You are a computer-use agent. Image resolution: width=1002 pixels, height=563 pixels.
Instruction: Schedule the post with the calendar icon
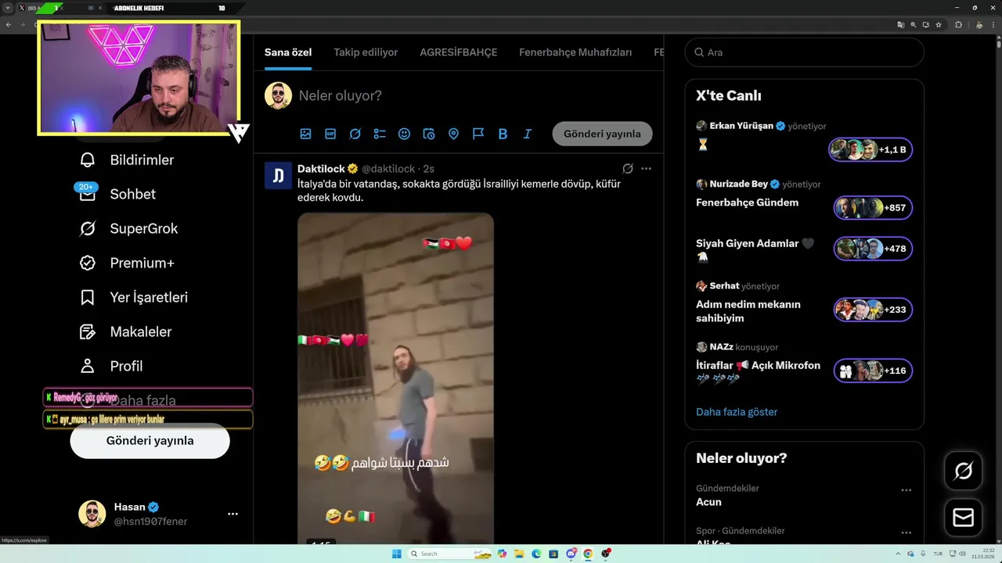[x=429, y=134]
